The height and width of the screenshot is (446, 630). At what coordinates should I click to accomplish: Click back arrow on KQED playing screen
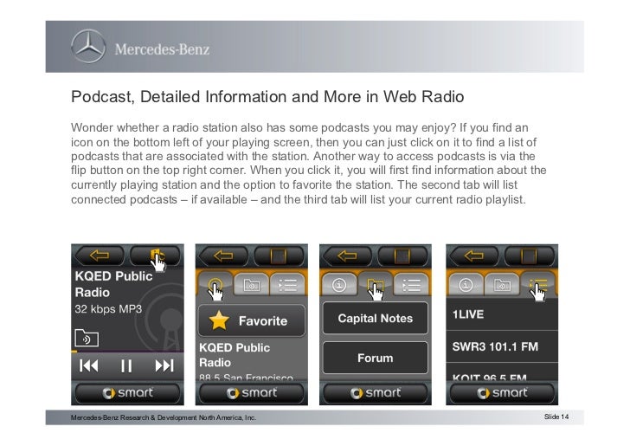coord(100,255)
